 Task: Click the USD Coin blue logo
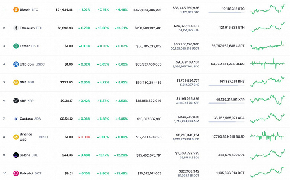coord(16,64)
